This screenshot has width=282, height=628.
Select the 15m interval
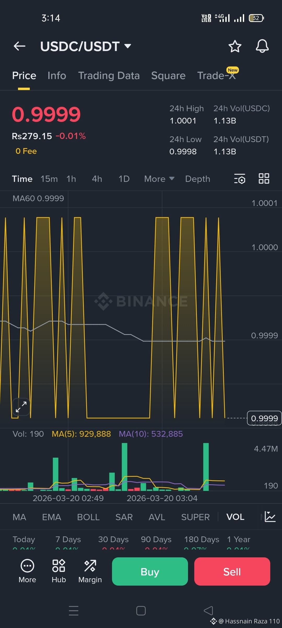49,179
